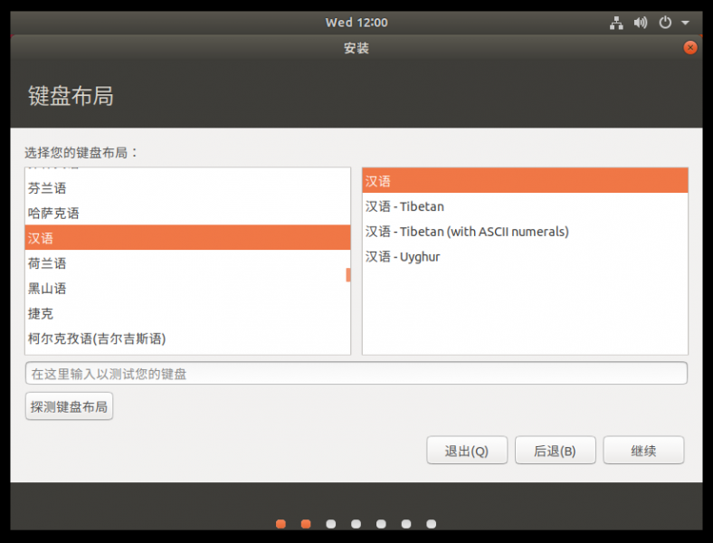This screenshot has height=543, width=713.
Task: Pick 汉语 - Tibetan (with ASCII numerals)
Action: pos(467,232)
